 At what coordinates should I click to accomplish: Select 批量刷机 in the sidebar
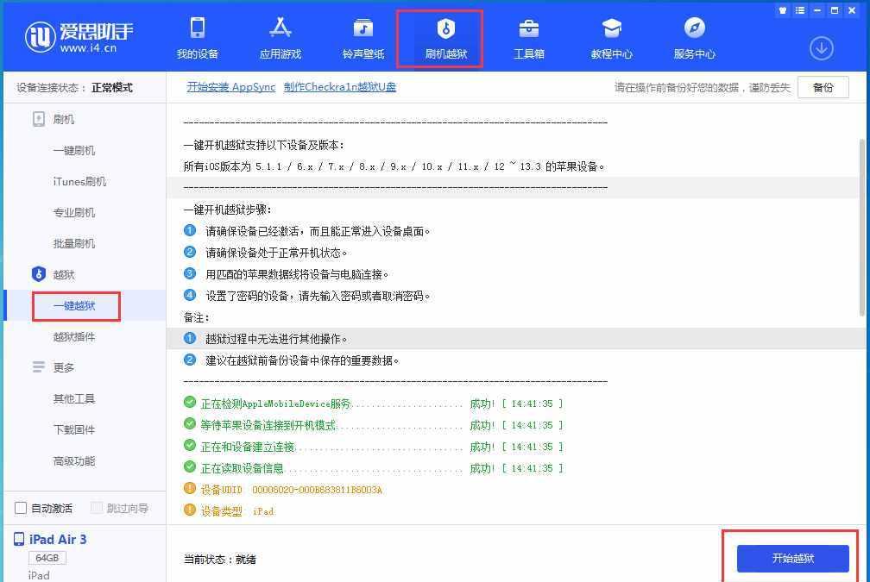74,243
